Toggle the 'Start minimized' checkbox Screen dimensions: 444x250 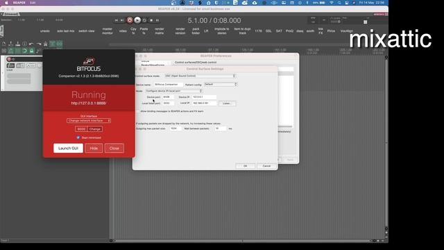[78, 137]
